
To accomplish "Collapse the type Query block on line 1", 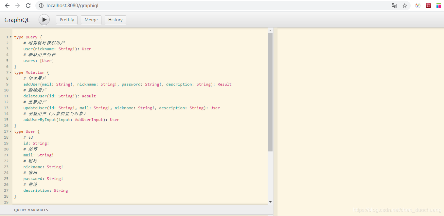I will click(10, 37).
